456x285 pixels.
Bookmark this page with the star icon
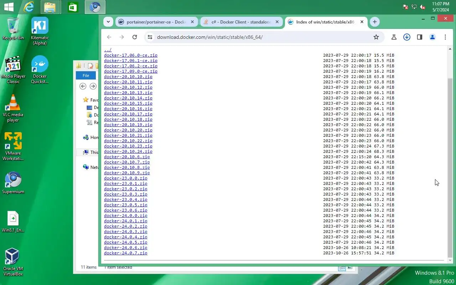(376, 37)
